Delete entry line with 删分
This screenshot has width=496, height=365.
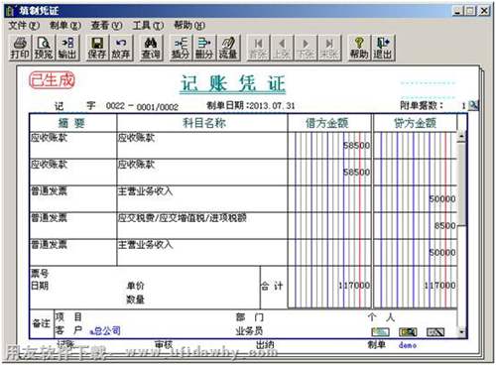pyautogui.click(x=204, y=48)
